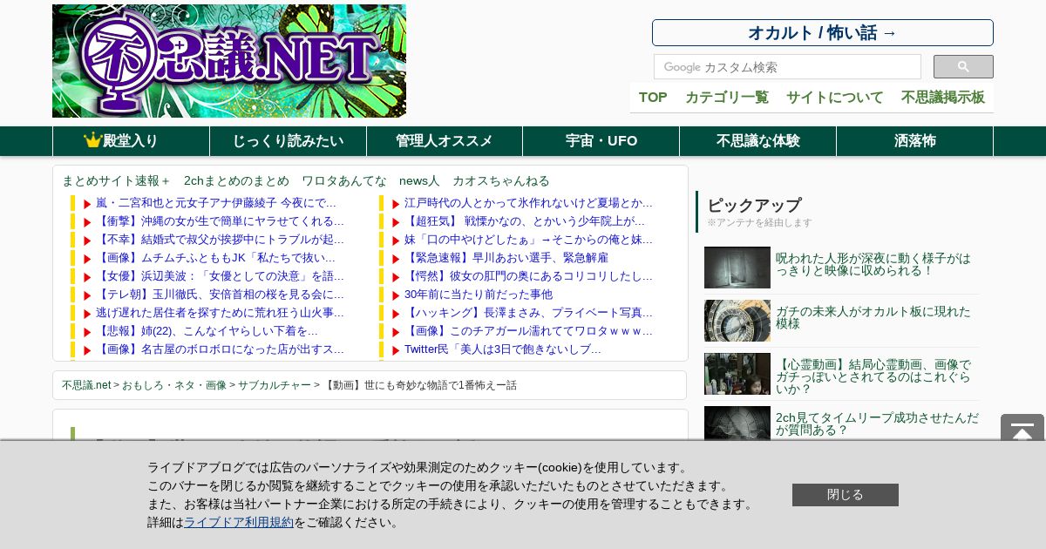This screenshot has width=1046, height=549.
Task: Open the TOP header link
Action: tap(653, 98)
